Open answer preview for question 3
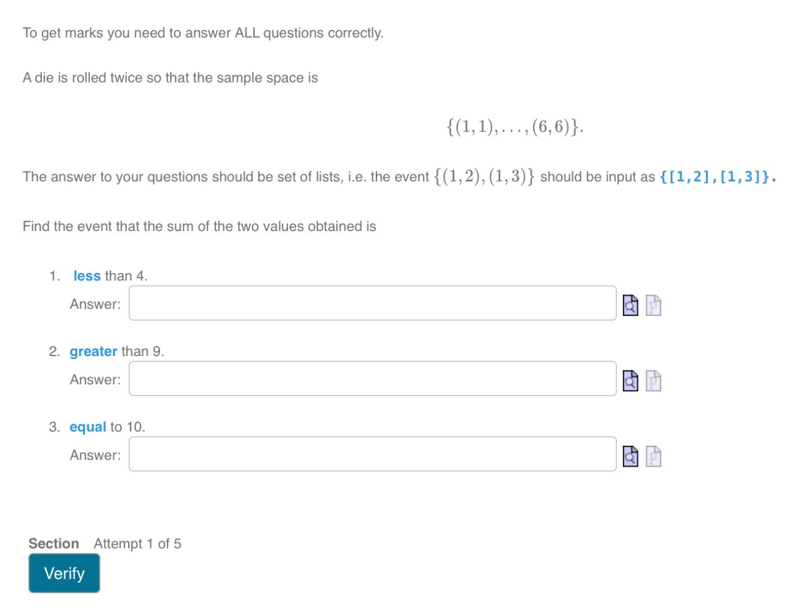The width and height of the screenshot is (794, 608). pos(631,455)
